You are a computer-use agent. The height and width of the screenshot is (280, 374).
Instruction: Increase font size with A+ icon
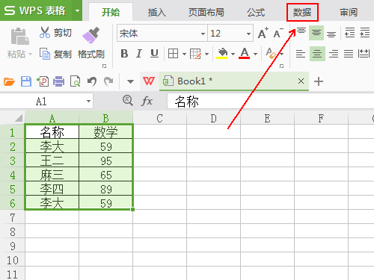pyautogui.click(x=263, y=33)
